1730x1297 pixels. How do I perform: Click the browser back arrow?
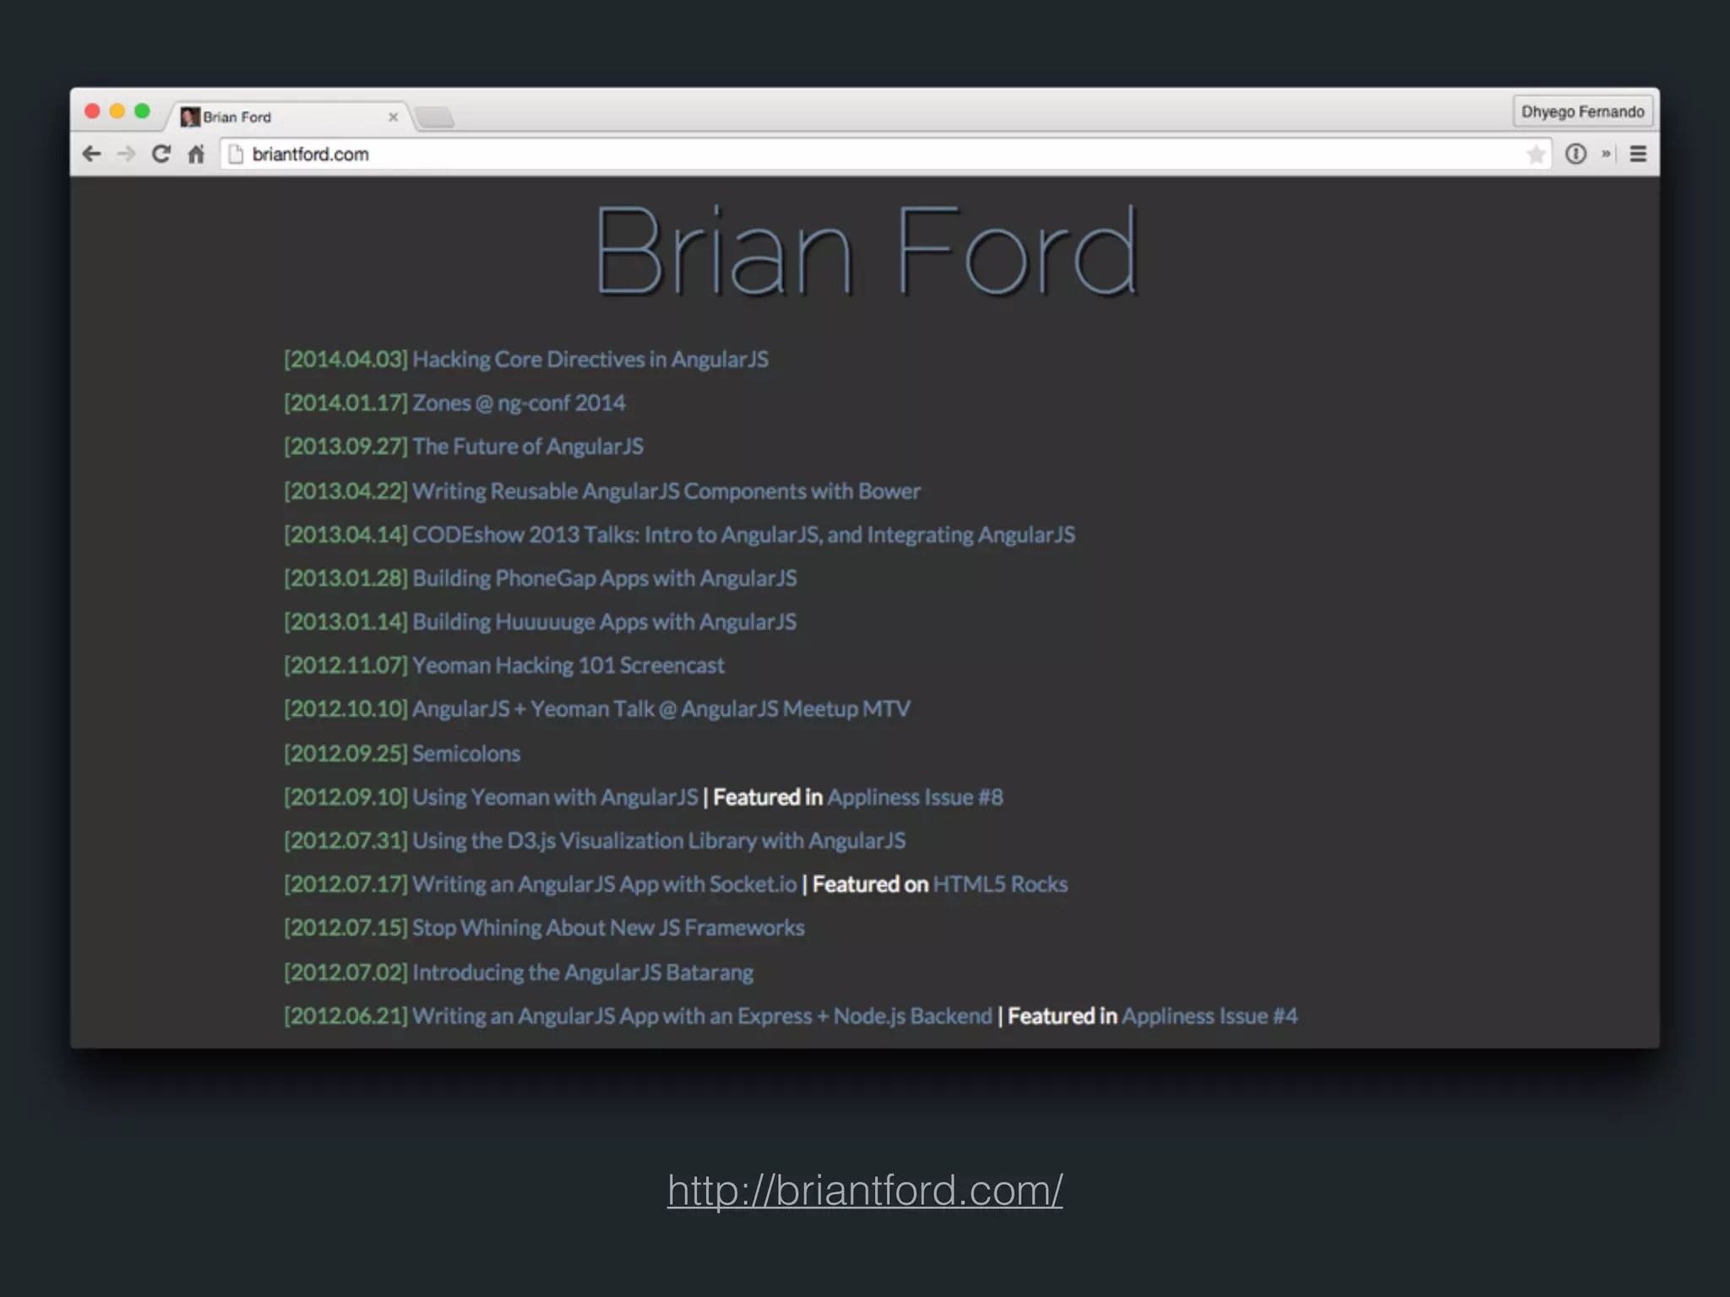point(92,154)
